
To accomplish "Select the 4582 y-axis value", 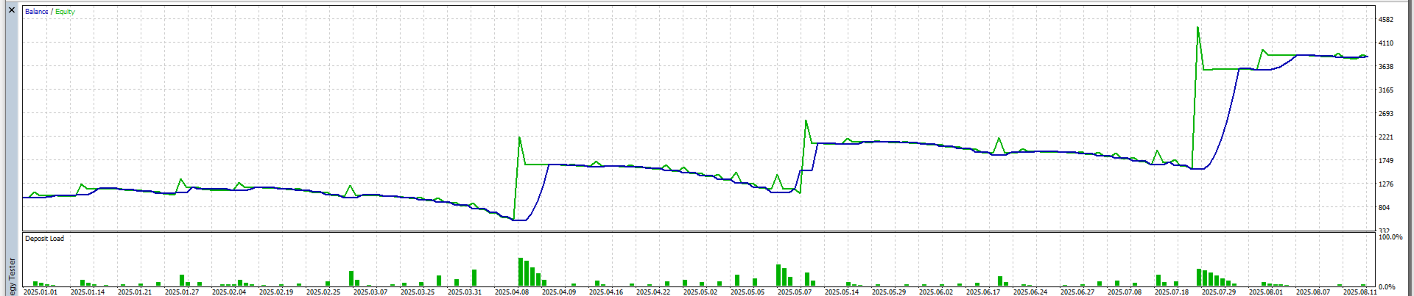I will pos(1385,20).
